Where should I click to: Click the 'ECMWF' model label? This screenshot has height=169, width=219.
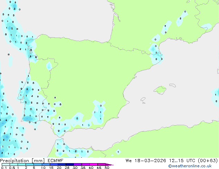(55, 161)
